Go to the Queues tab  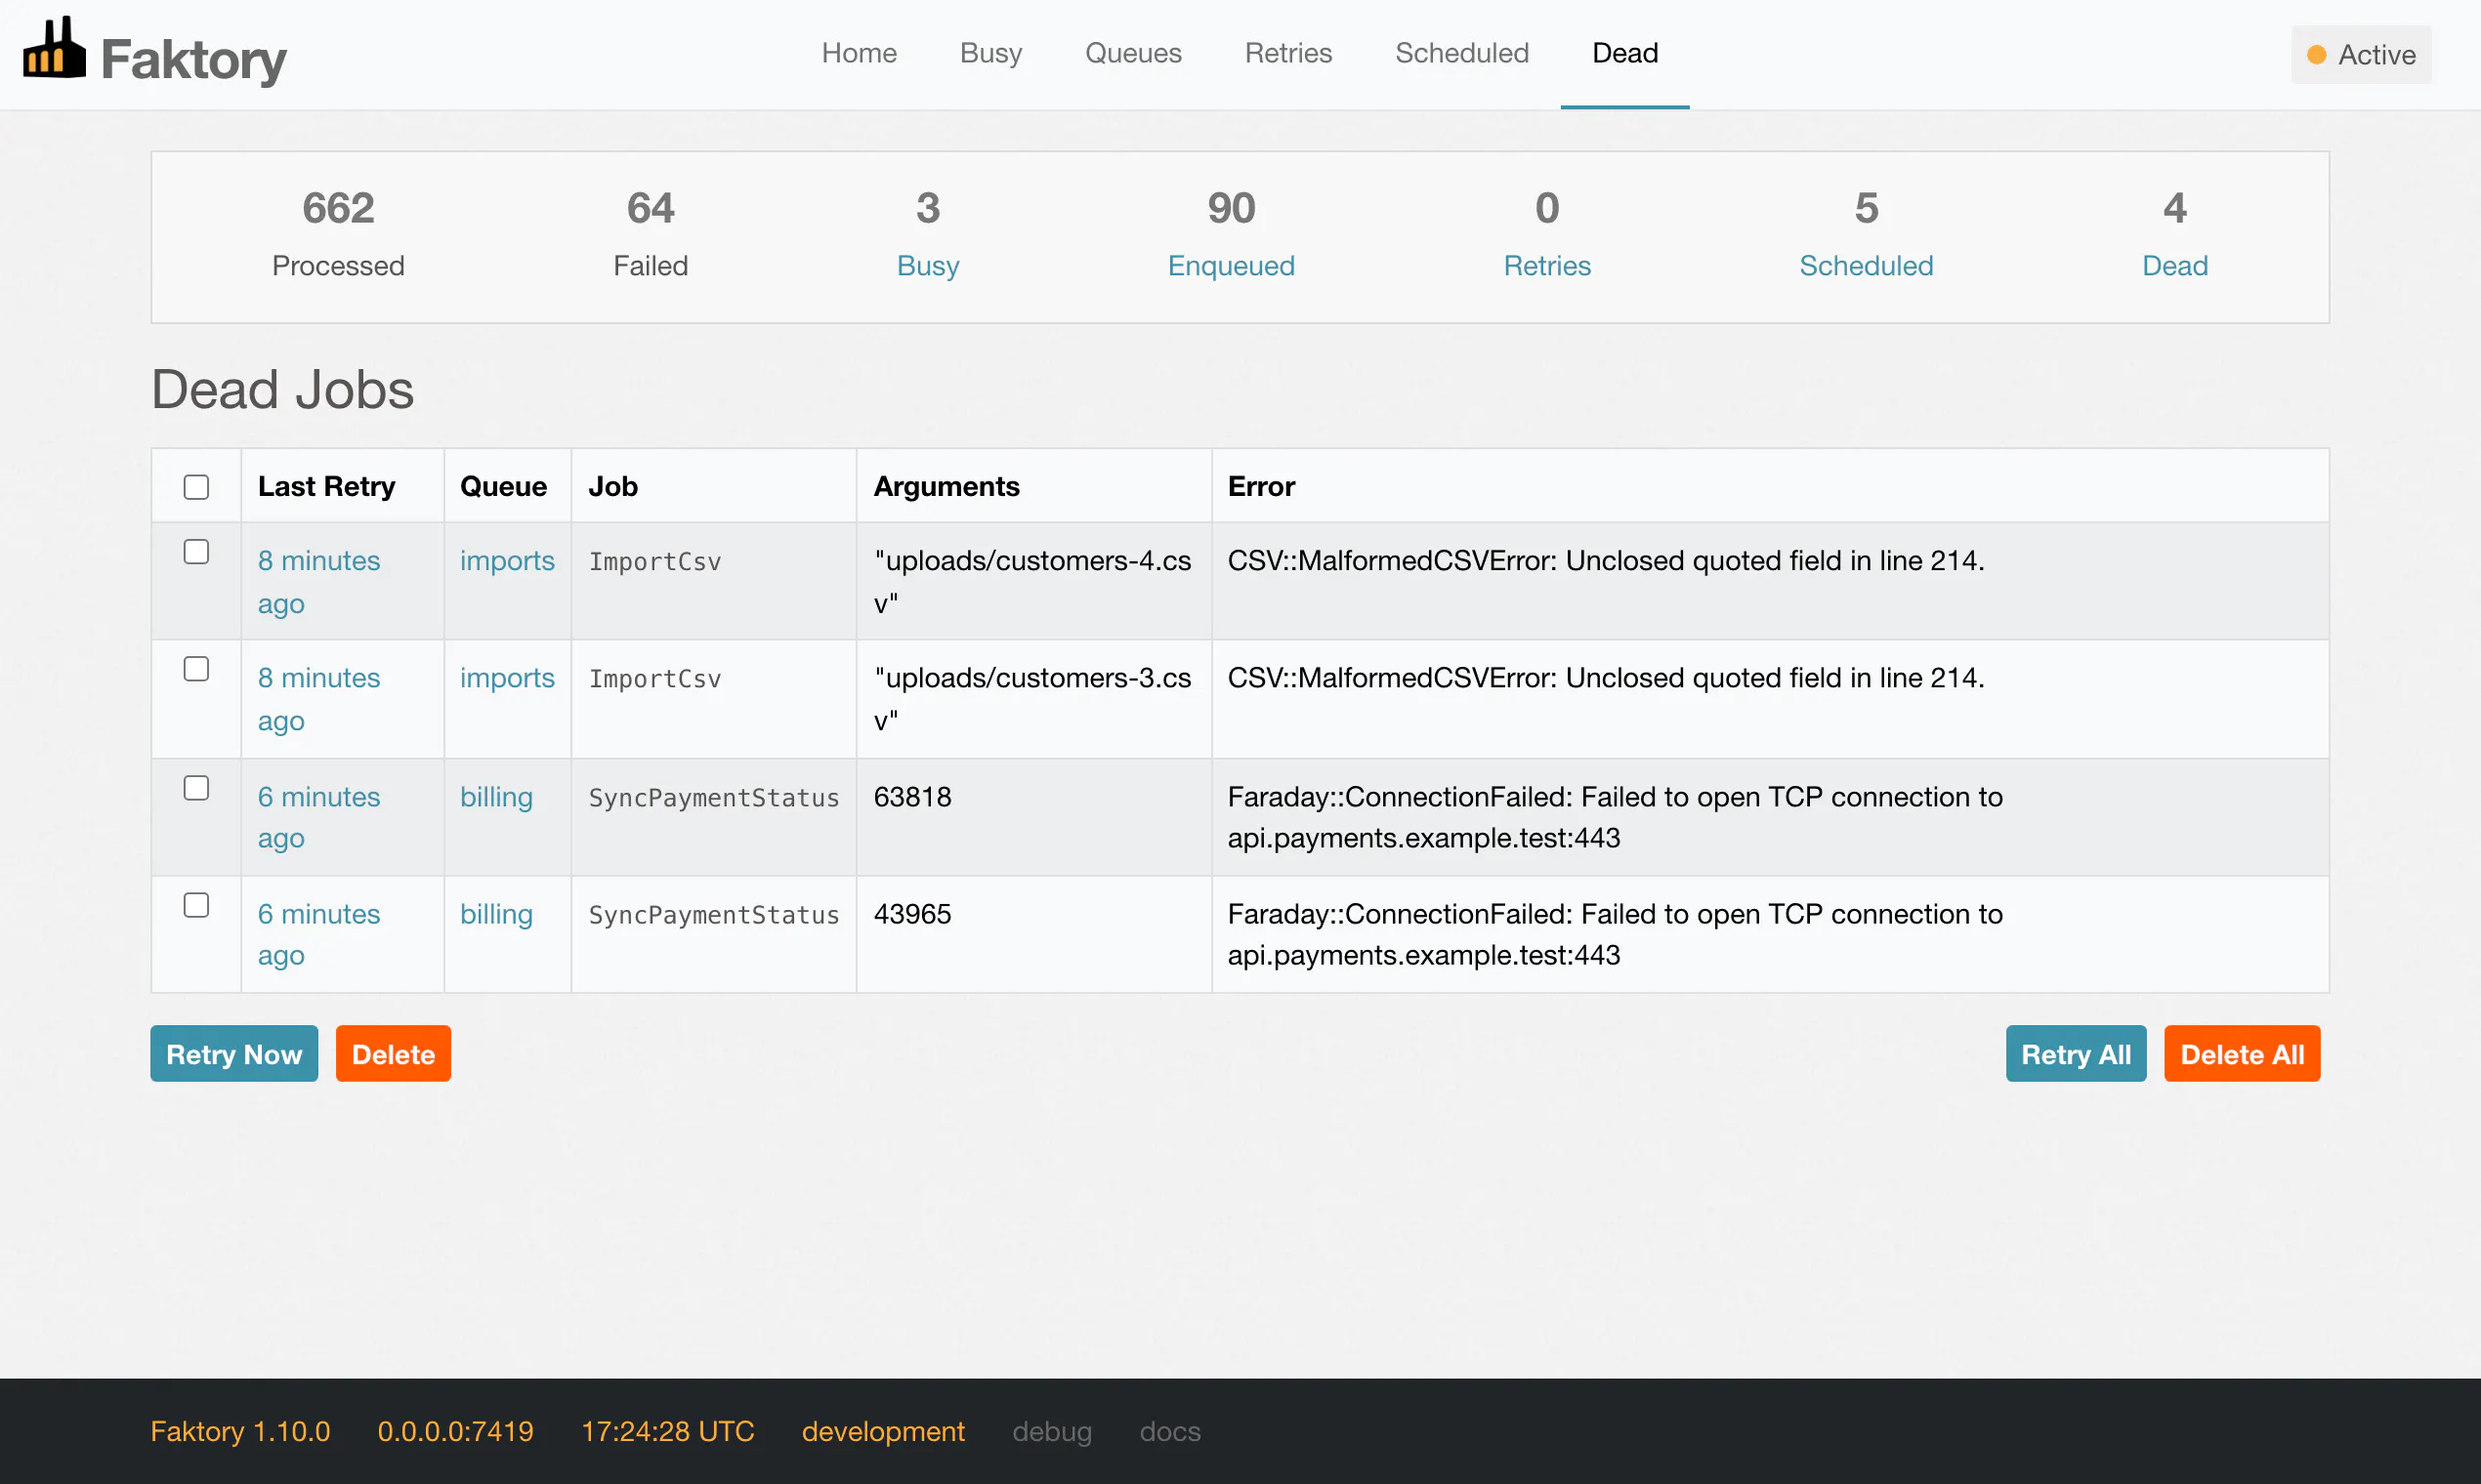pyautogui.click(x=1132, y=53)
